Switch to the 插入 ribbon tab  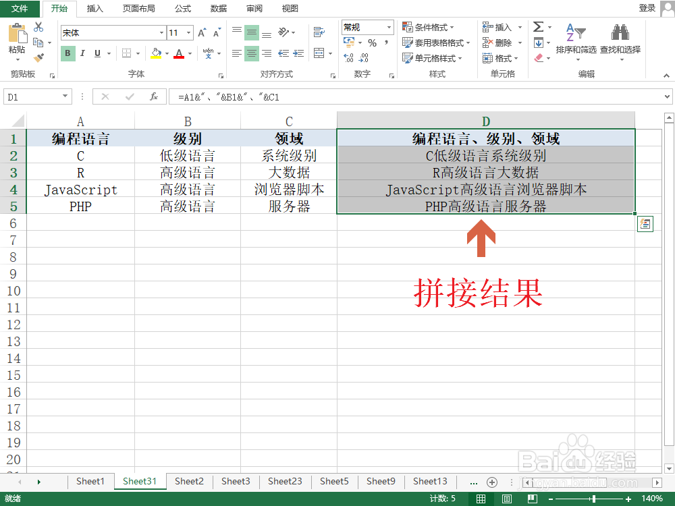tap(94, 9)
